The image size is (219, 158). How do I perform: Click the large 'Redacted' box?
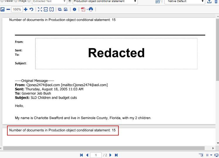pos(116,53)
